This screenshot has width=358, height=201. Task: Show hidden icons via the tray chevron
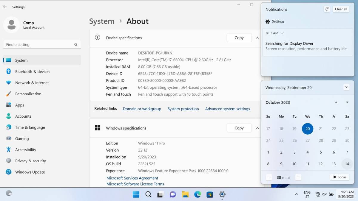pyautogui.click(x=297, y=194)
